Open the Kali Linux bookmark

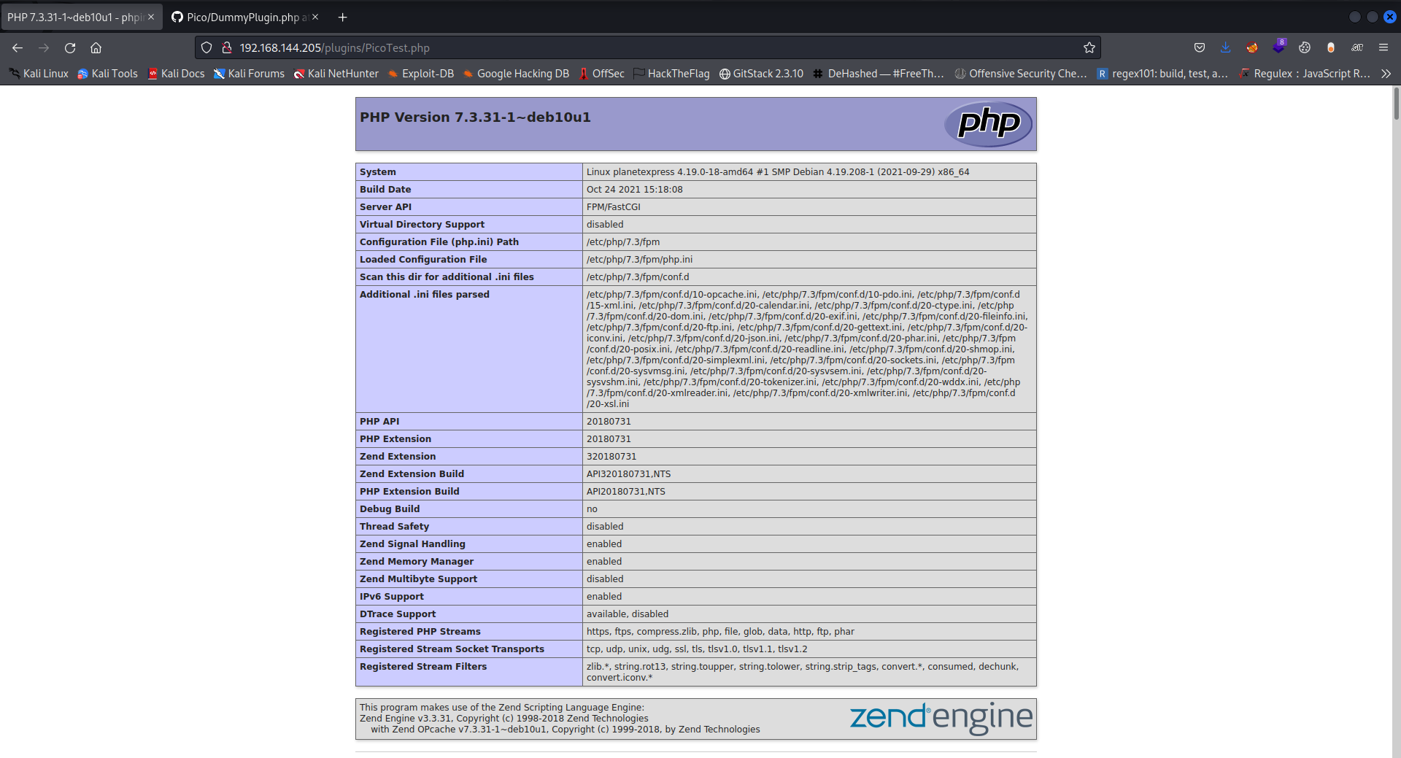39,74
